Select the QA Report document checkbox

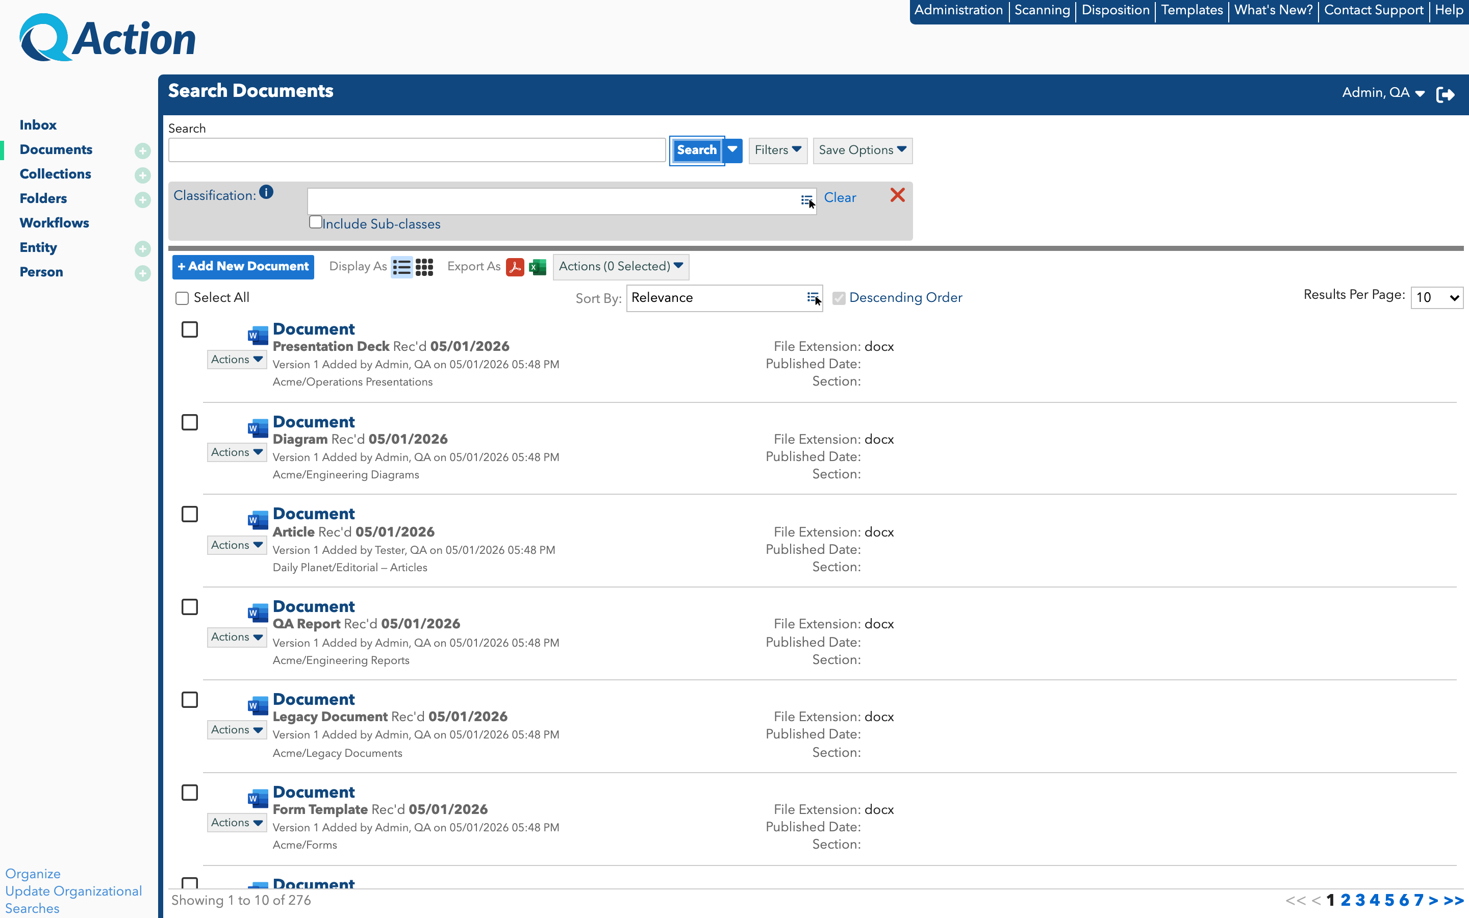[190, 607]
